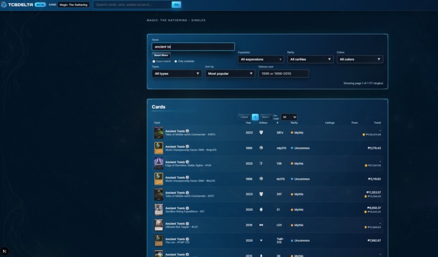Screen dimensions: 438x257
Task: Open the Next.js dev tools N badge
Action: [4, 251]
